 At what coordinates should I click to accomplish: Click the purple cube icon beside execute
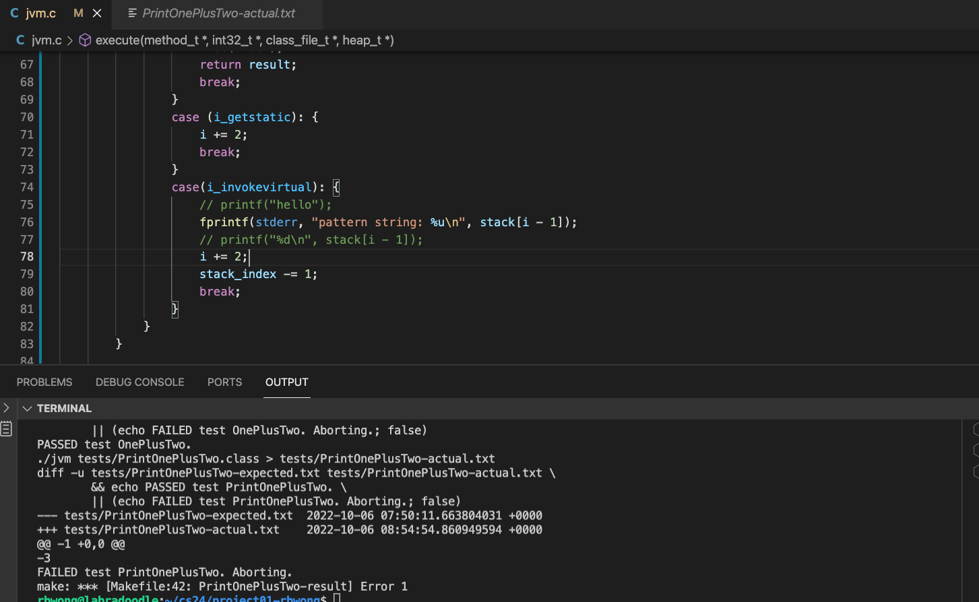coord(85,40)
